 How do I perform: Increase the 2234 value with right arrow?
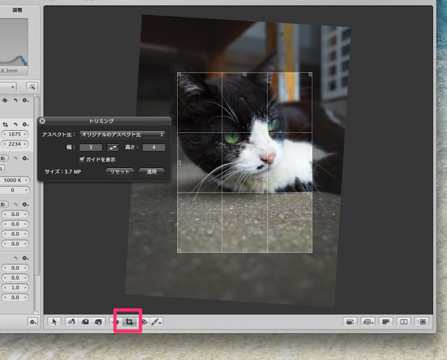point(25,144)
